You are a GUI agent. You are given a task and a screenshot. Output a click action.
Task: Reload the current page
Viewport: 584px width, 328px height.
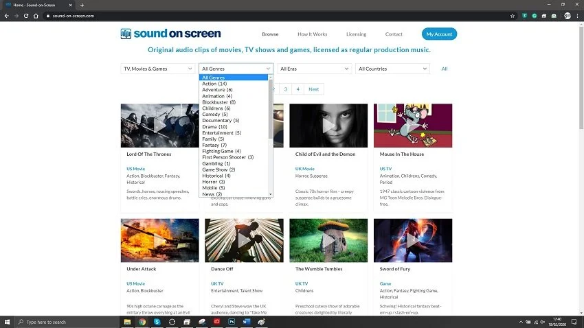pos(26,16)
